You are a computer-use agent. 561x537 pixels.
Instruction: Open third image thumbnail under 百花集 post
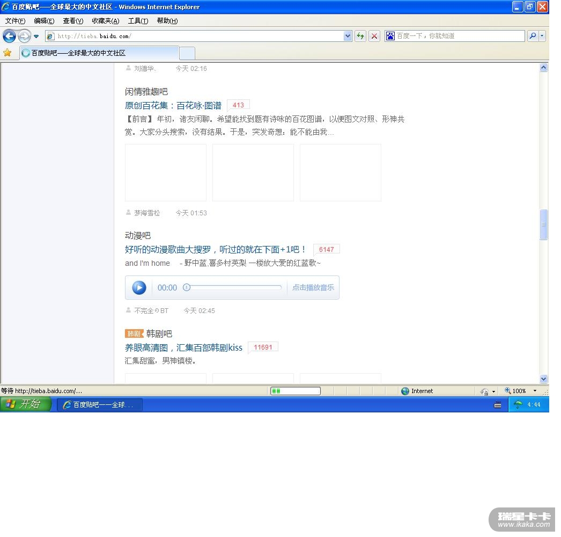pos(340,173)
